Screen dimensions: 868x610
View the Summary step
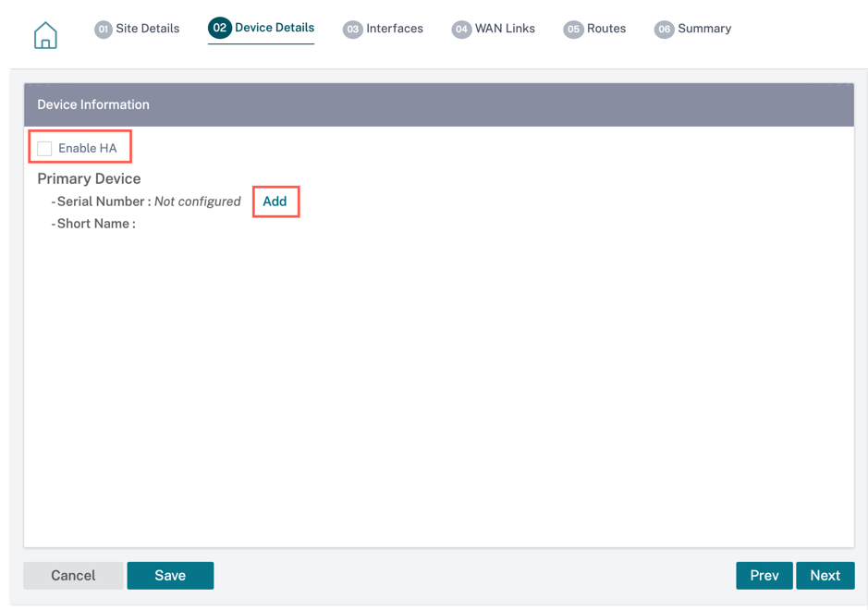click(692, 29)
